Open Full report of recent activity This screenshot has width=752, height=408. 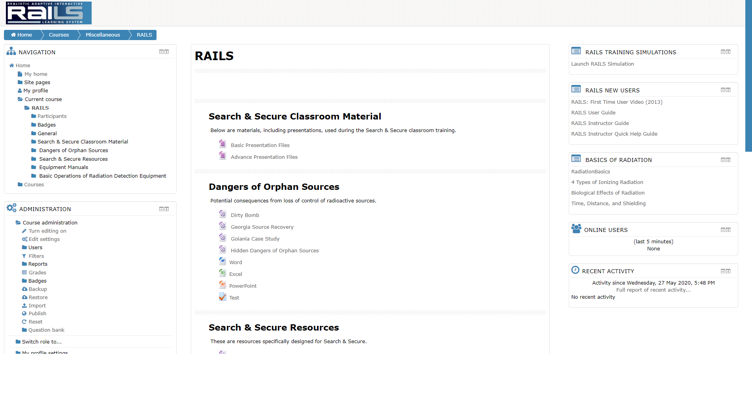(x=653, y=290)
